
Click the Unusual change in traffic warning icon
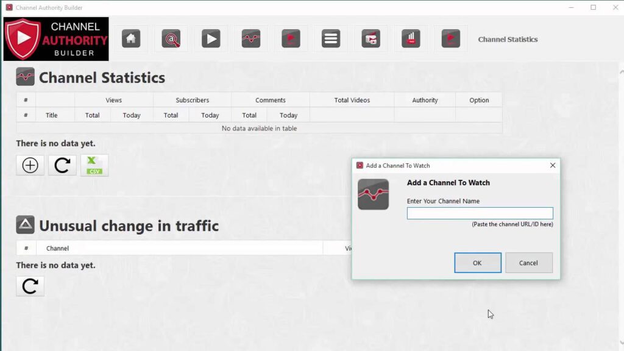pyautogui.click(x=25, y=225)
